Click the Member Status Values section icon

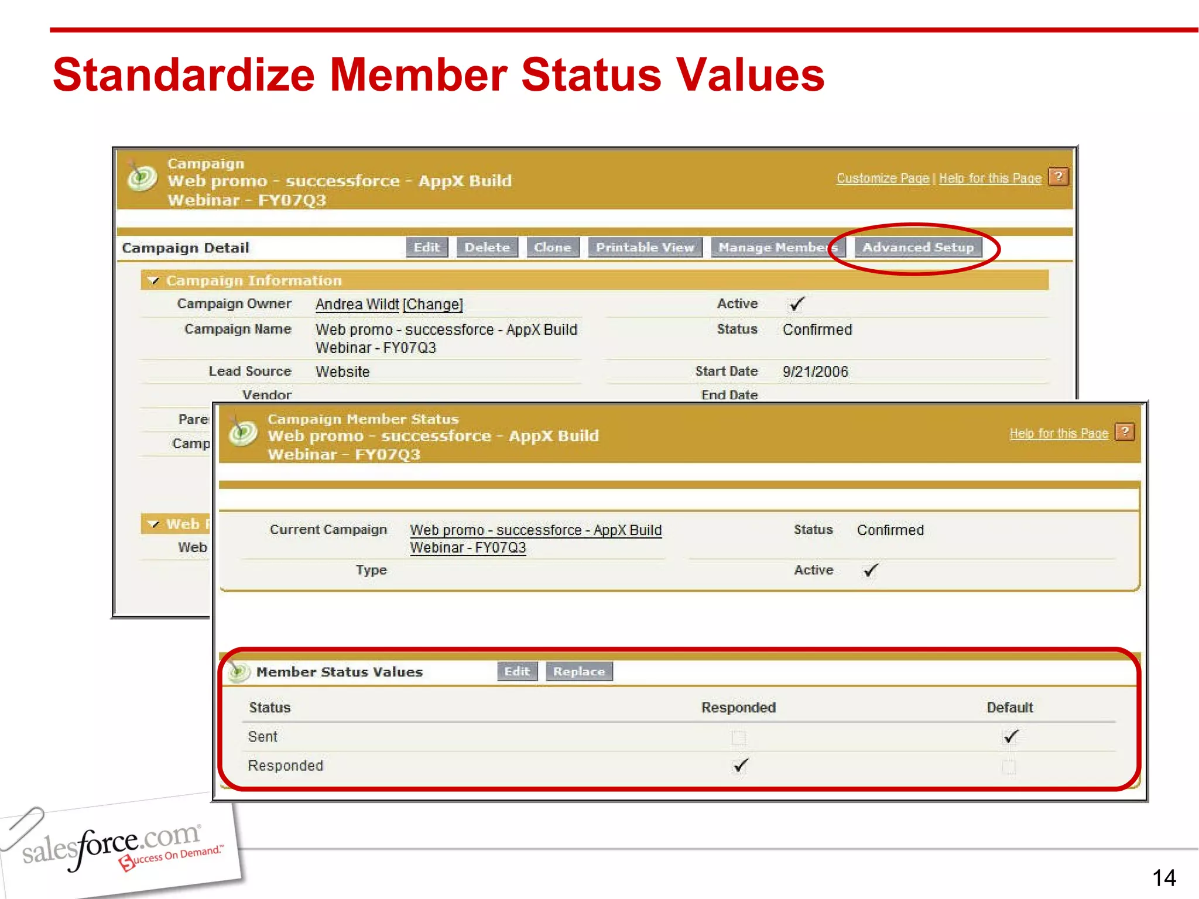[x=239, y=672]
